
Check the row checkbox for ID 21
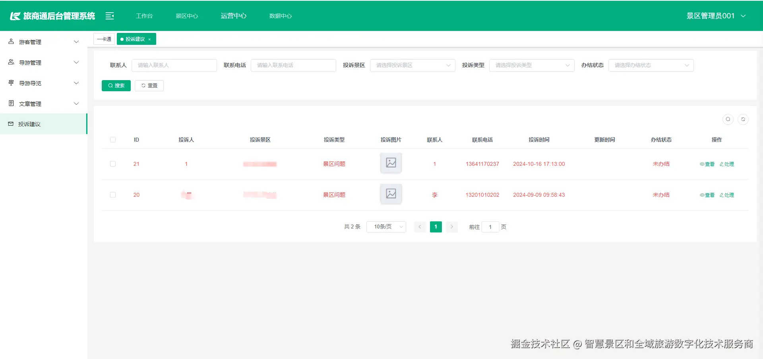[x=113, y=164]
